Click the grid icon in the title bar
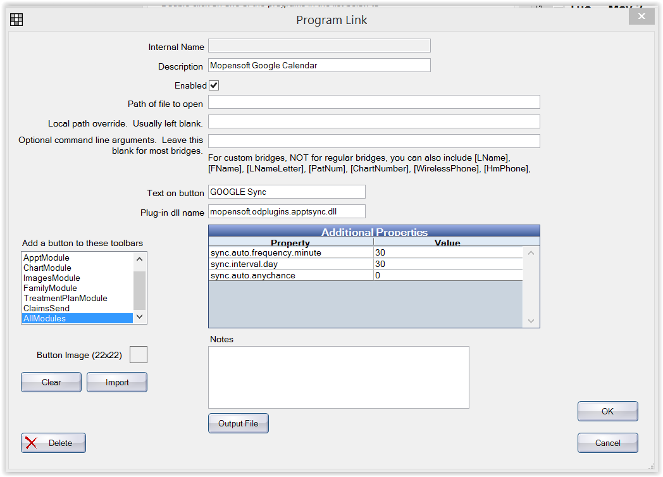Image resolution: width=663 pixels, height=477 pixels. tap(16, 20)
